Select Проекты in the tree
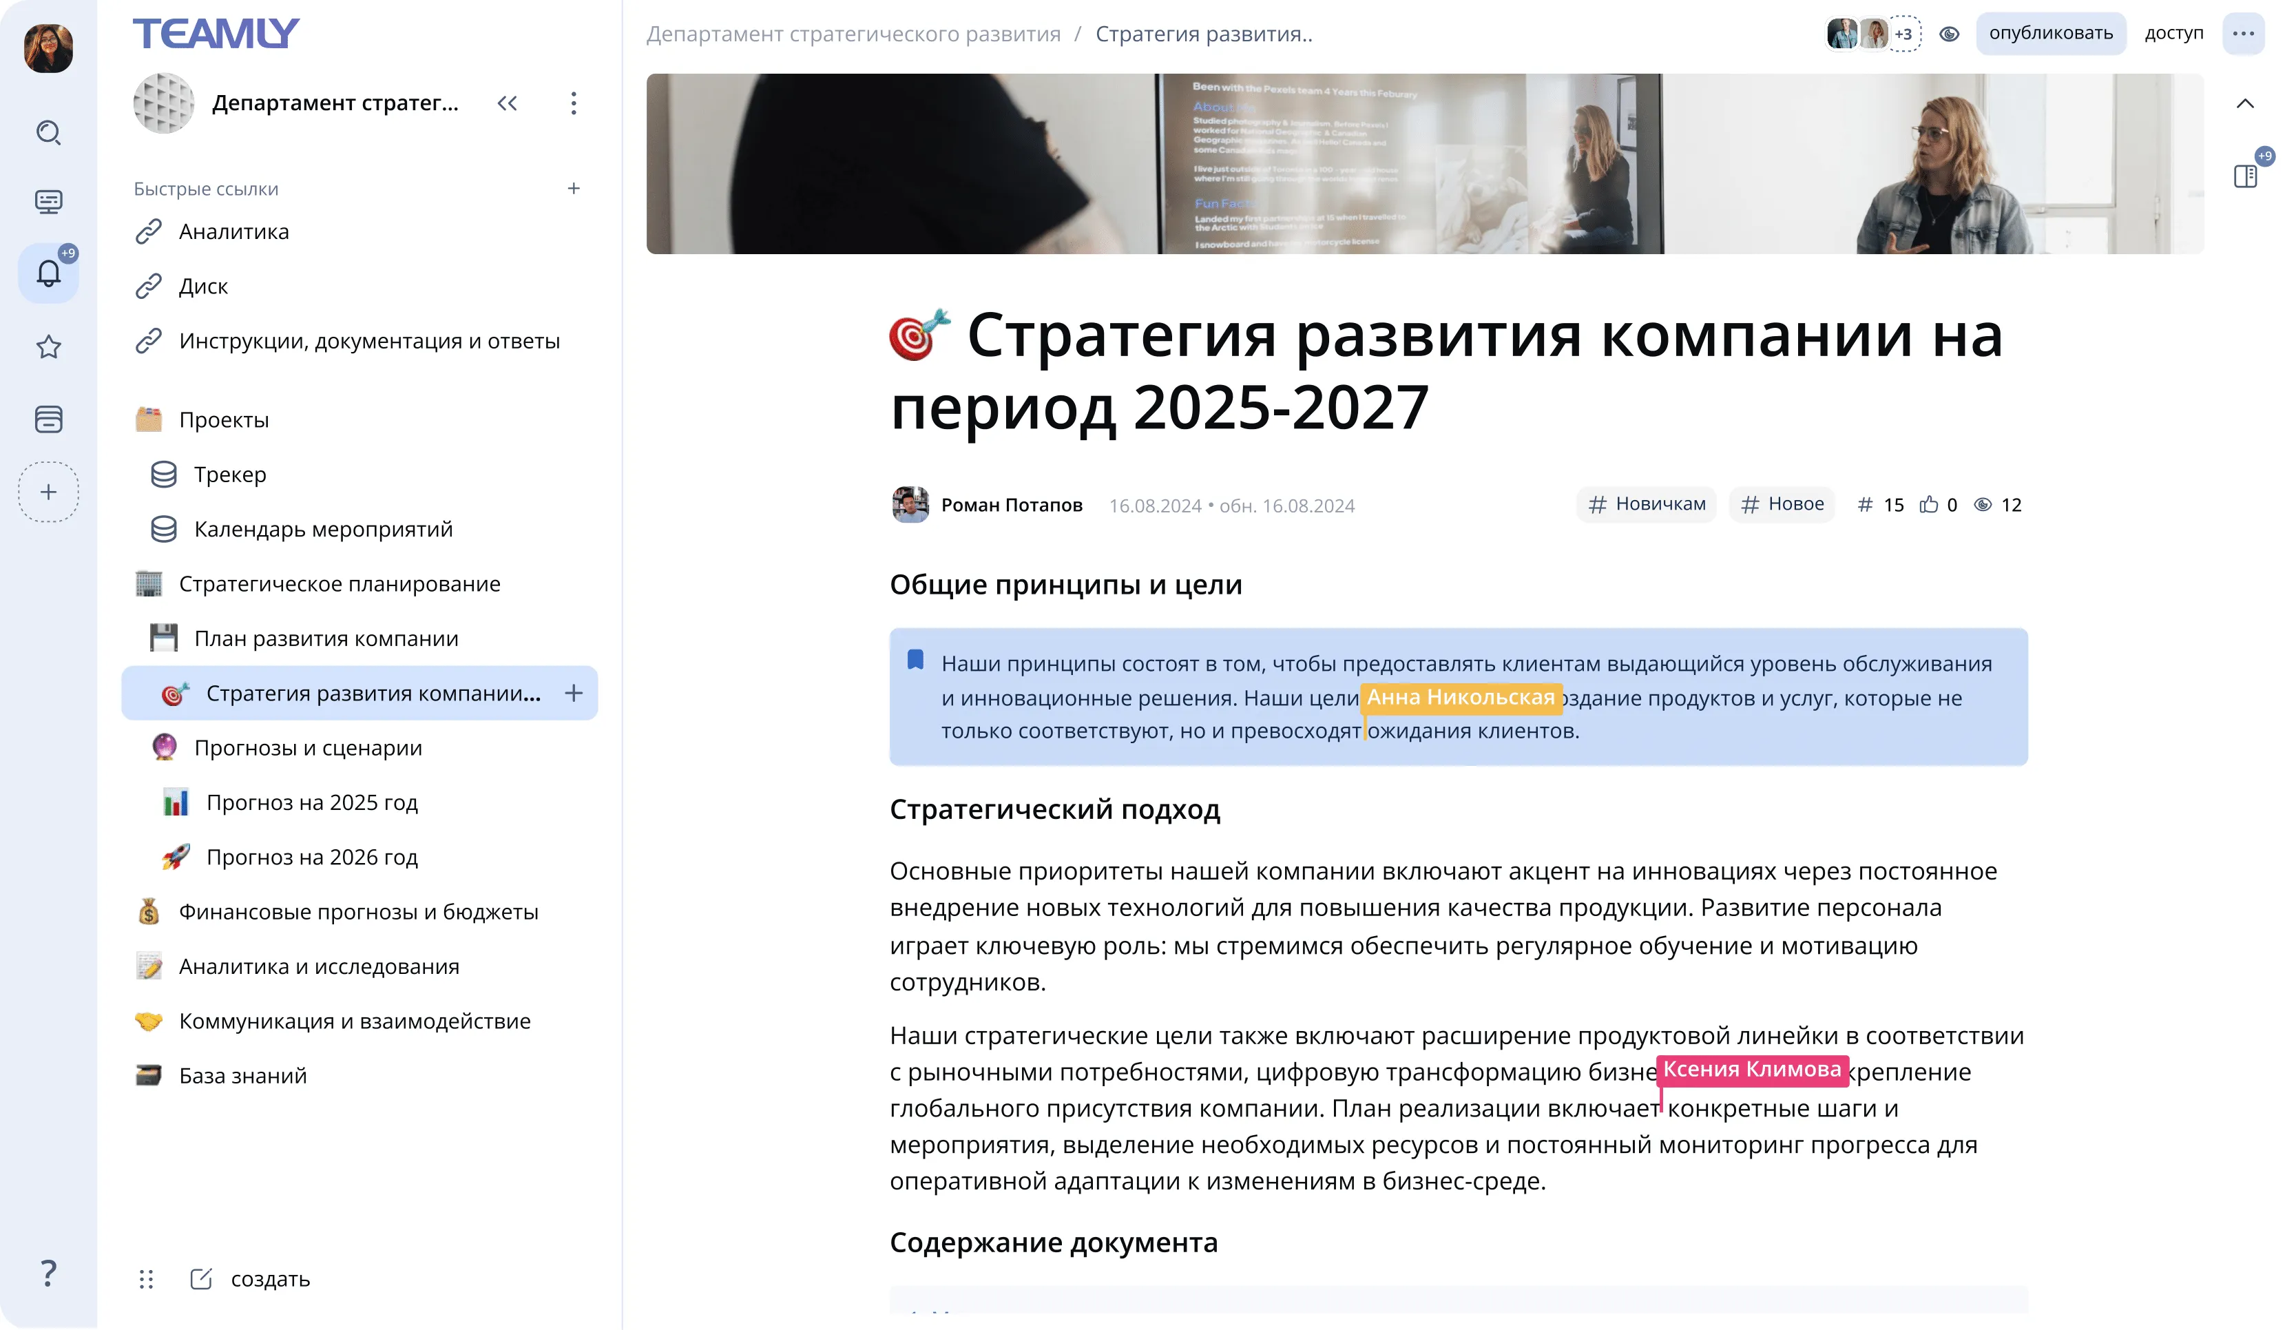The width and height of the screenshot is (2296, 1330). [x=223, y=420]
